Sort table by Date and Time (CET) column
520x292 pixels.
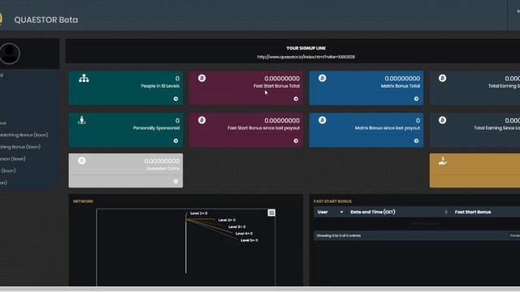coord(398,213)
